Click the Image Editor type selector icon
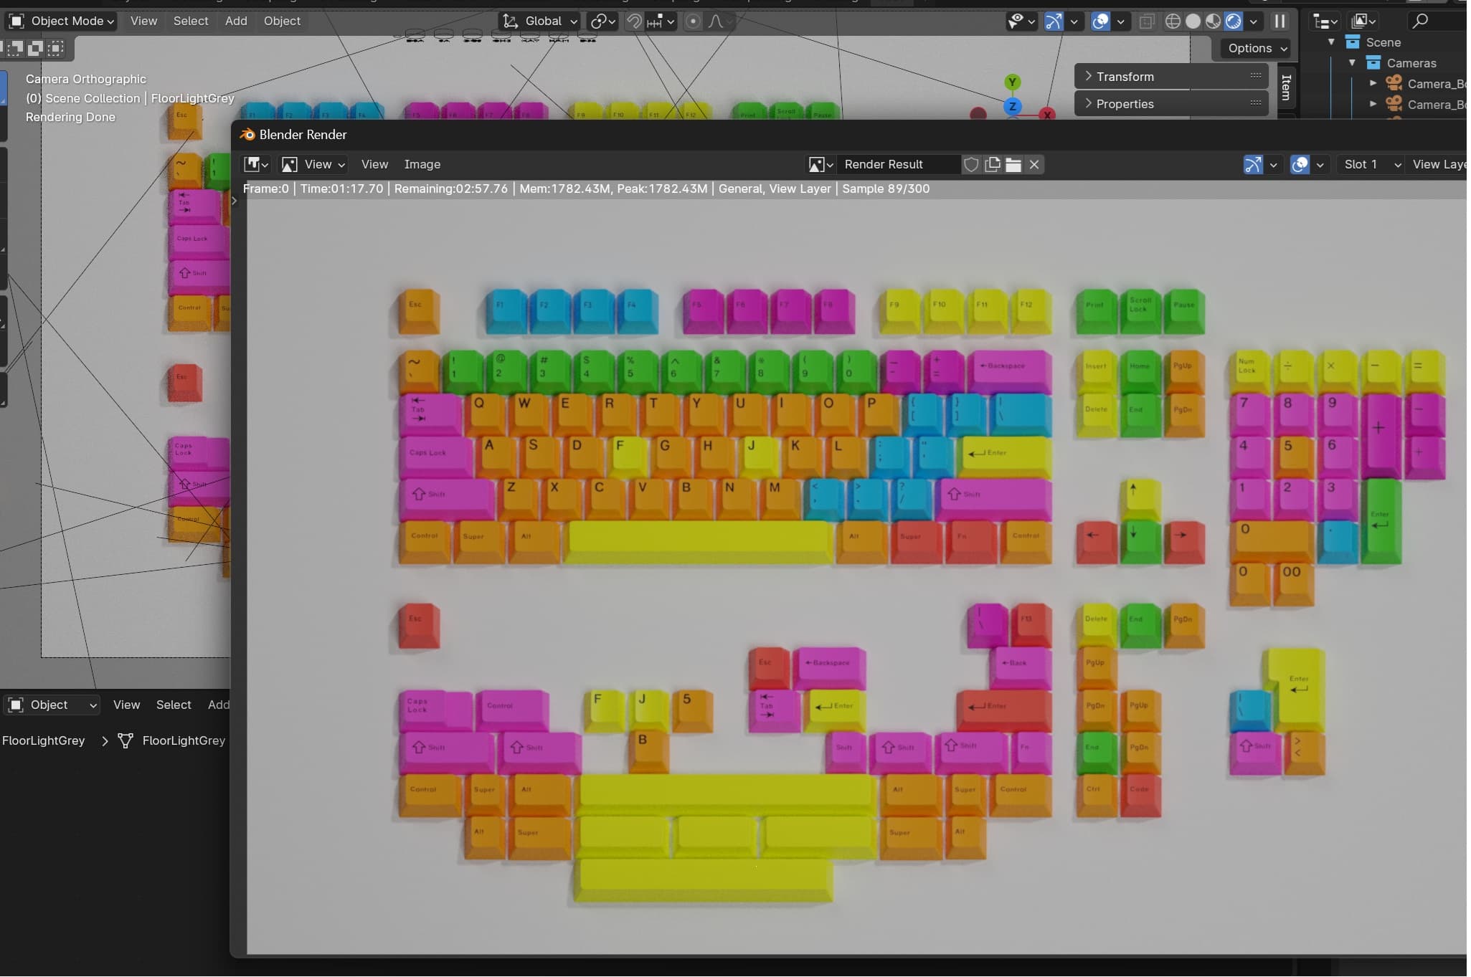Screen dimensions: 1471x977 pyautogui.click(x=254, y=164)
